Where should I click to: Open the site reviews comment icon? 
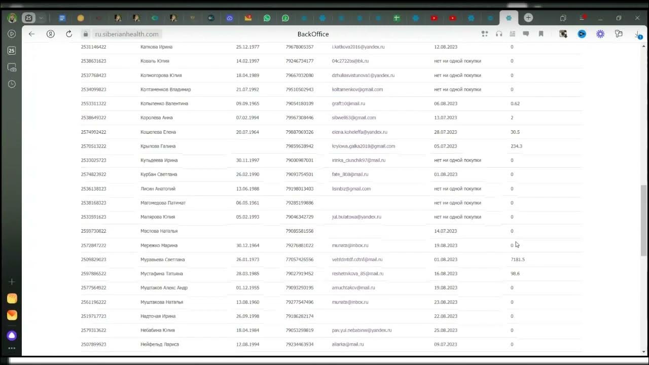(526, 34)
